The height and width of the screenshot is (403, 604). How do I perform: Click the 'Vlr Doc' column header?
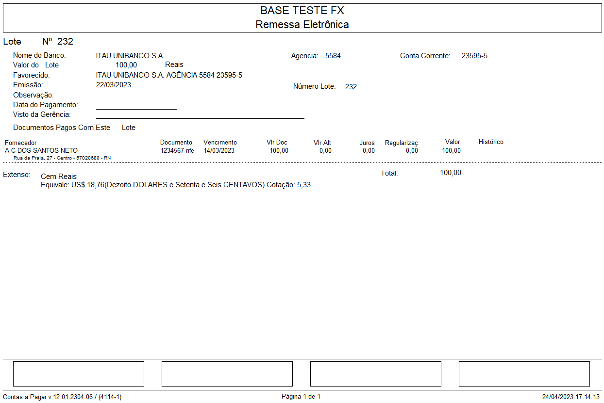(x=277, y=143)
